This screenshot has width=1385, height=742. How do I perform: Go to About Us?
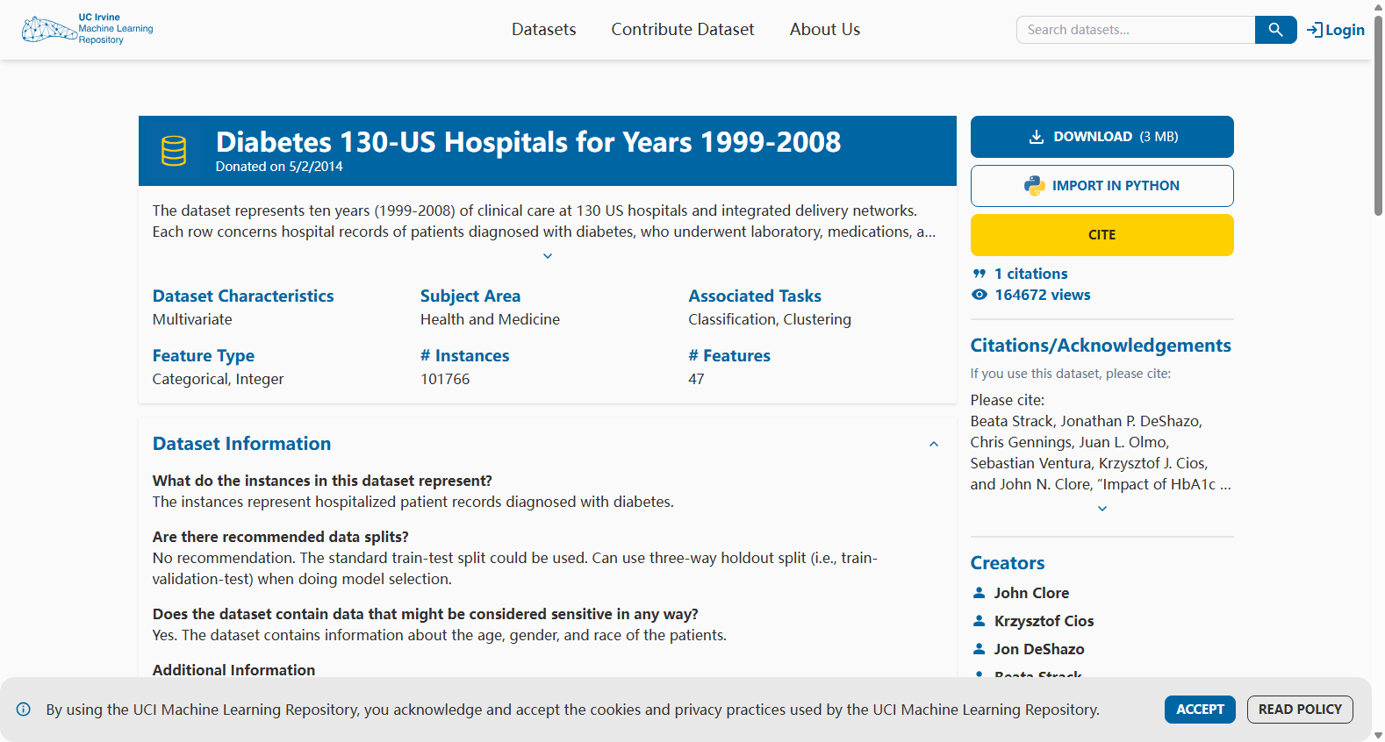click(825, 30)
